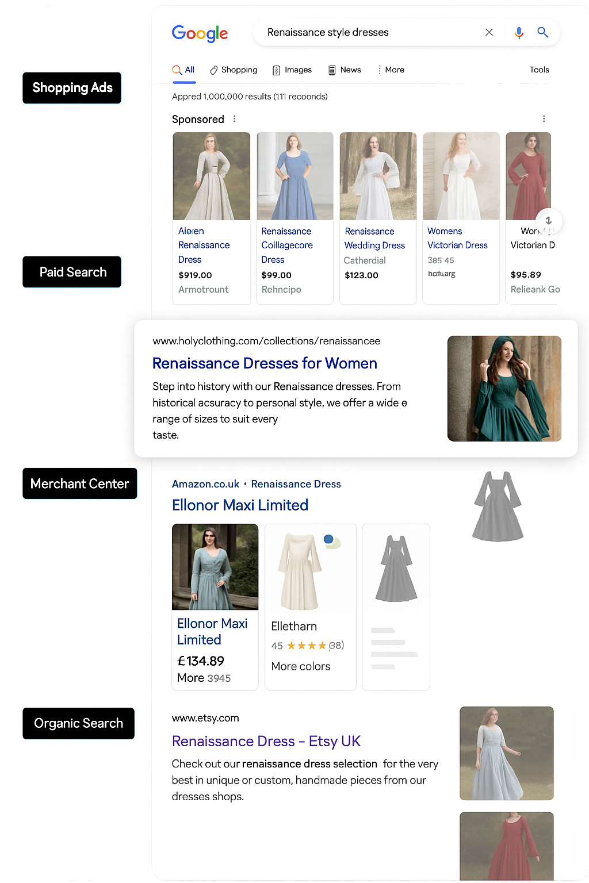Open the $919.00 Renaissance Dress product image

[x=212, y=176]
